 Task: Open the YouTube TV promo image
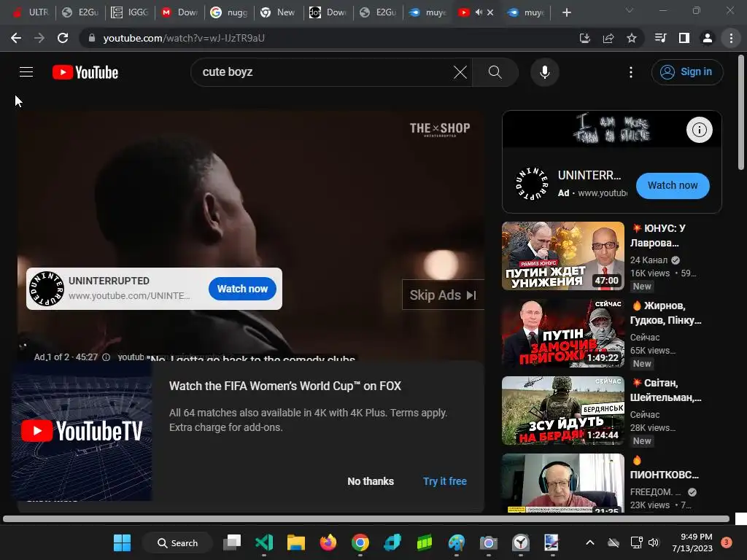pos(82,432)
